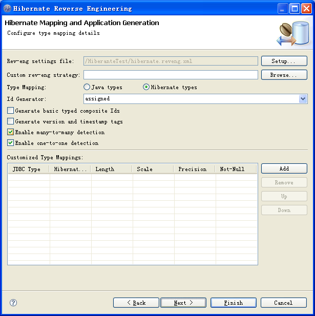Maximize the Hibernate Reverse Engineering window
Image resolution: width=315 pixels, height=316 pixels.
(x=295, y=9)
